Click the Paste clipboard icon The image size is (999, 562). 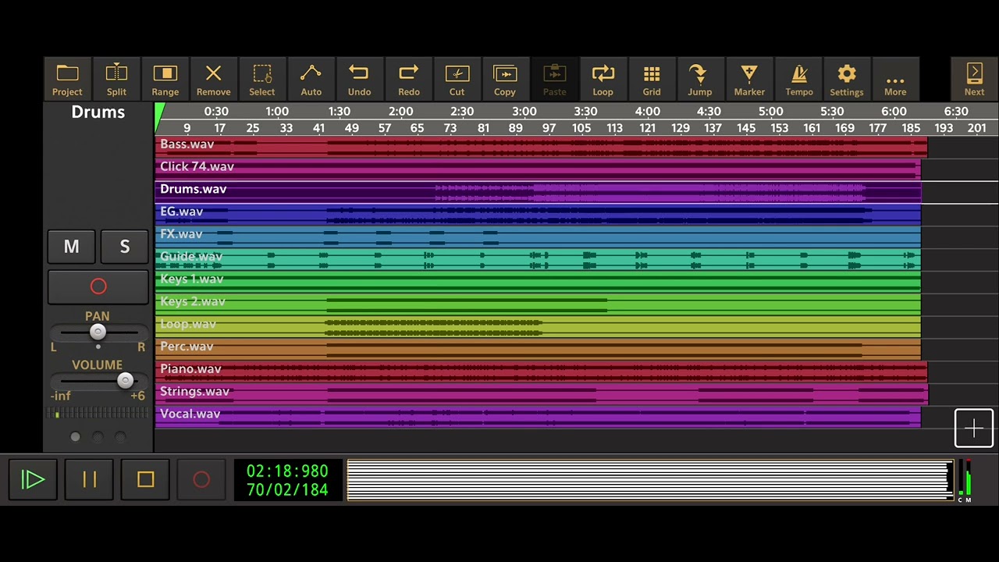[x=554, y=80]
